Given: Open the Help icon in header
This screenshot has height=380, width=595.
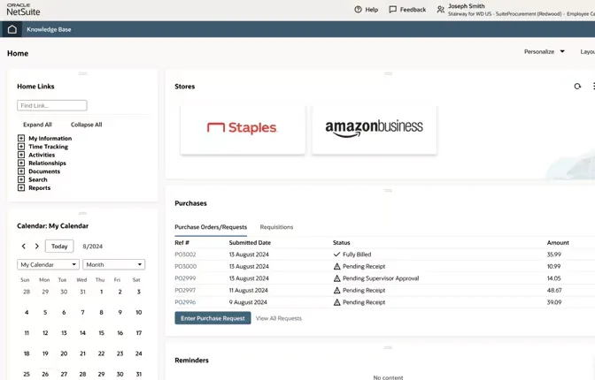Looking at the screenshot, I should (x=359, y=10).
